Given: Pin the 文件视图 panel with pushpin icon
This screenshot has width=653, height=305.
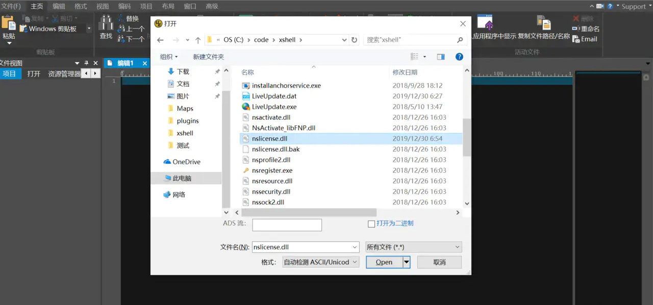Looking at the screenshot, I should click(x=86, y=63).
